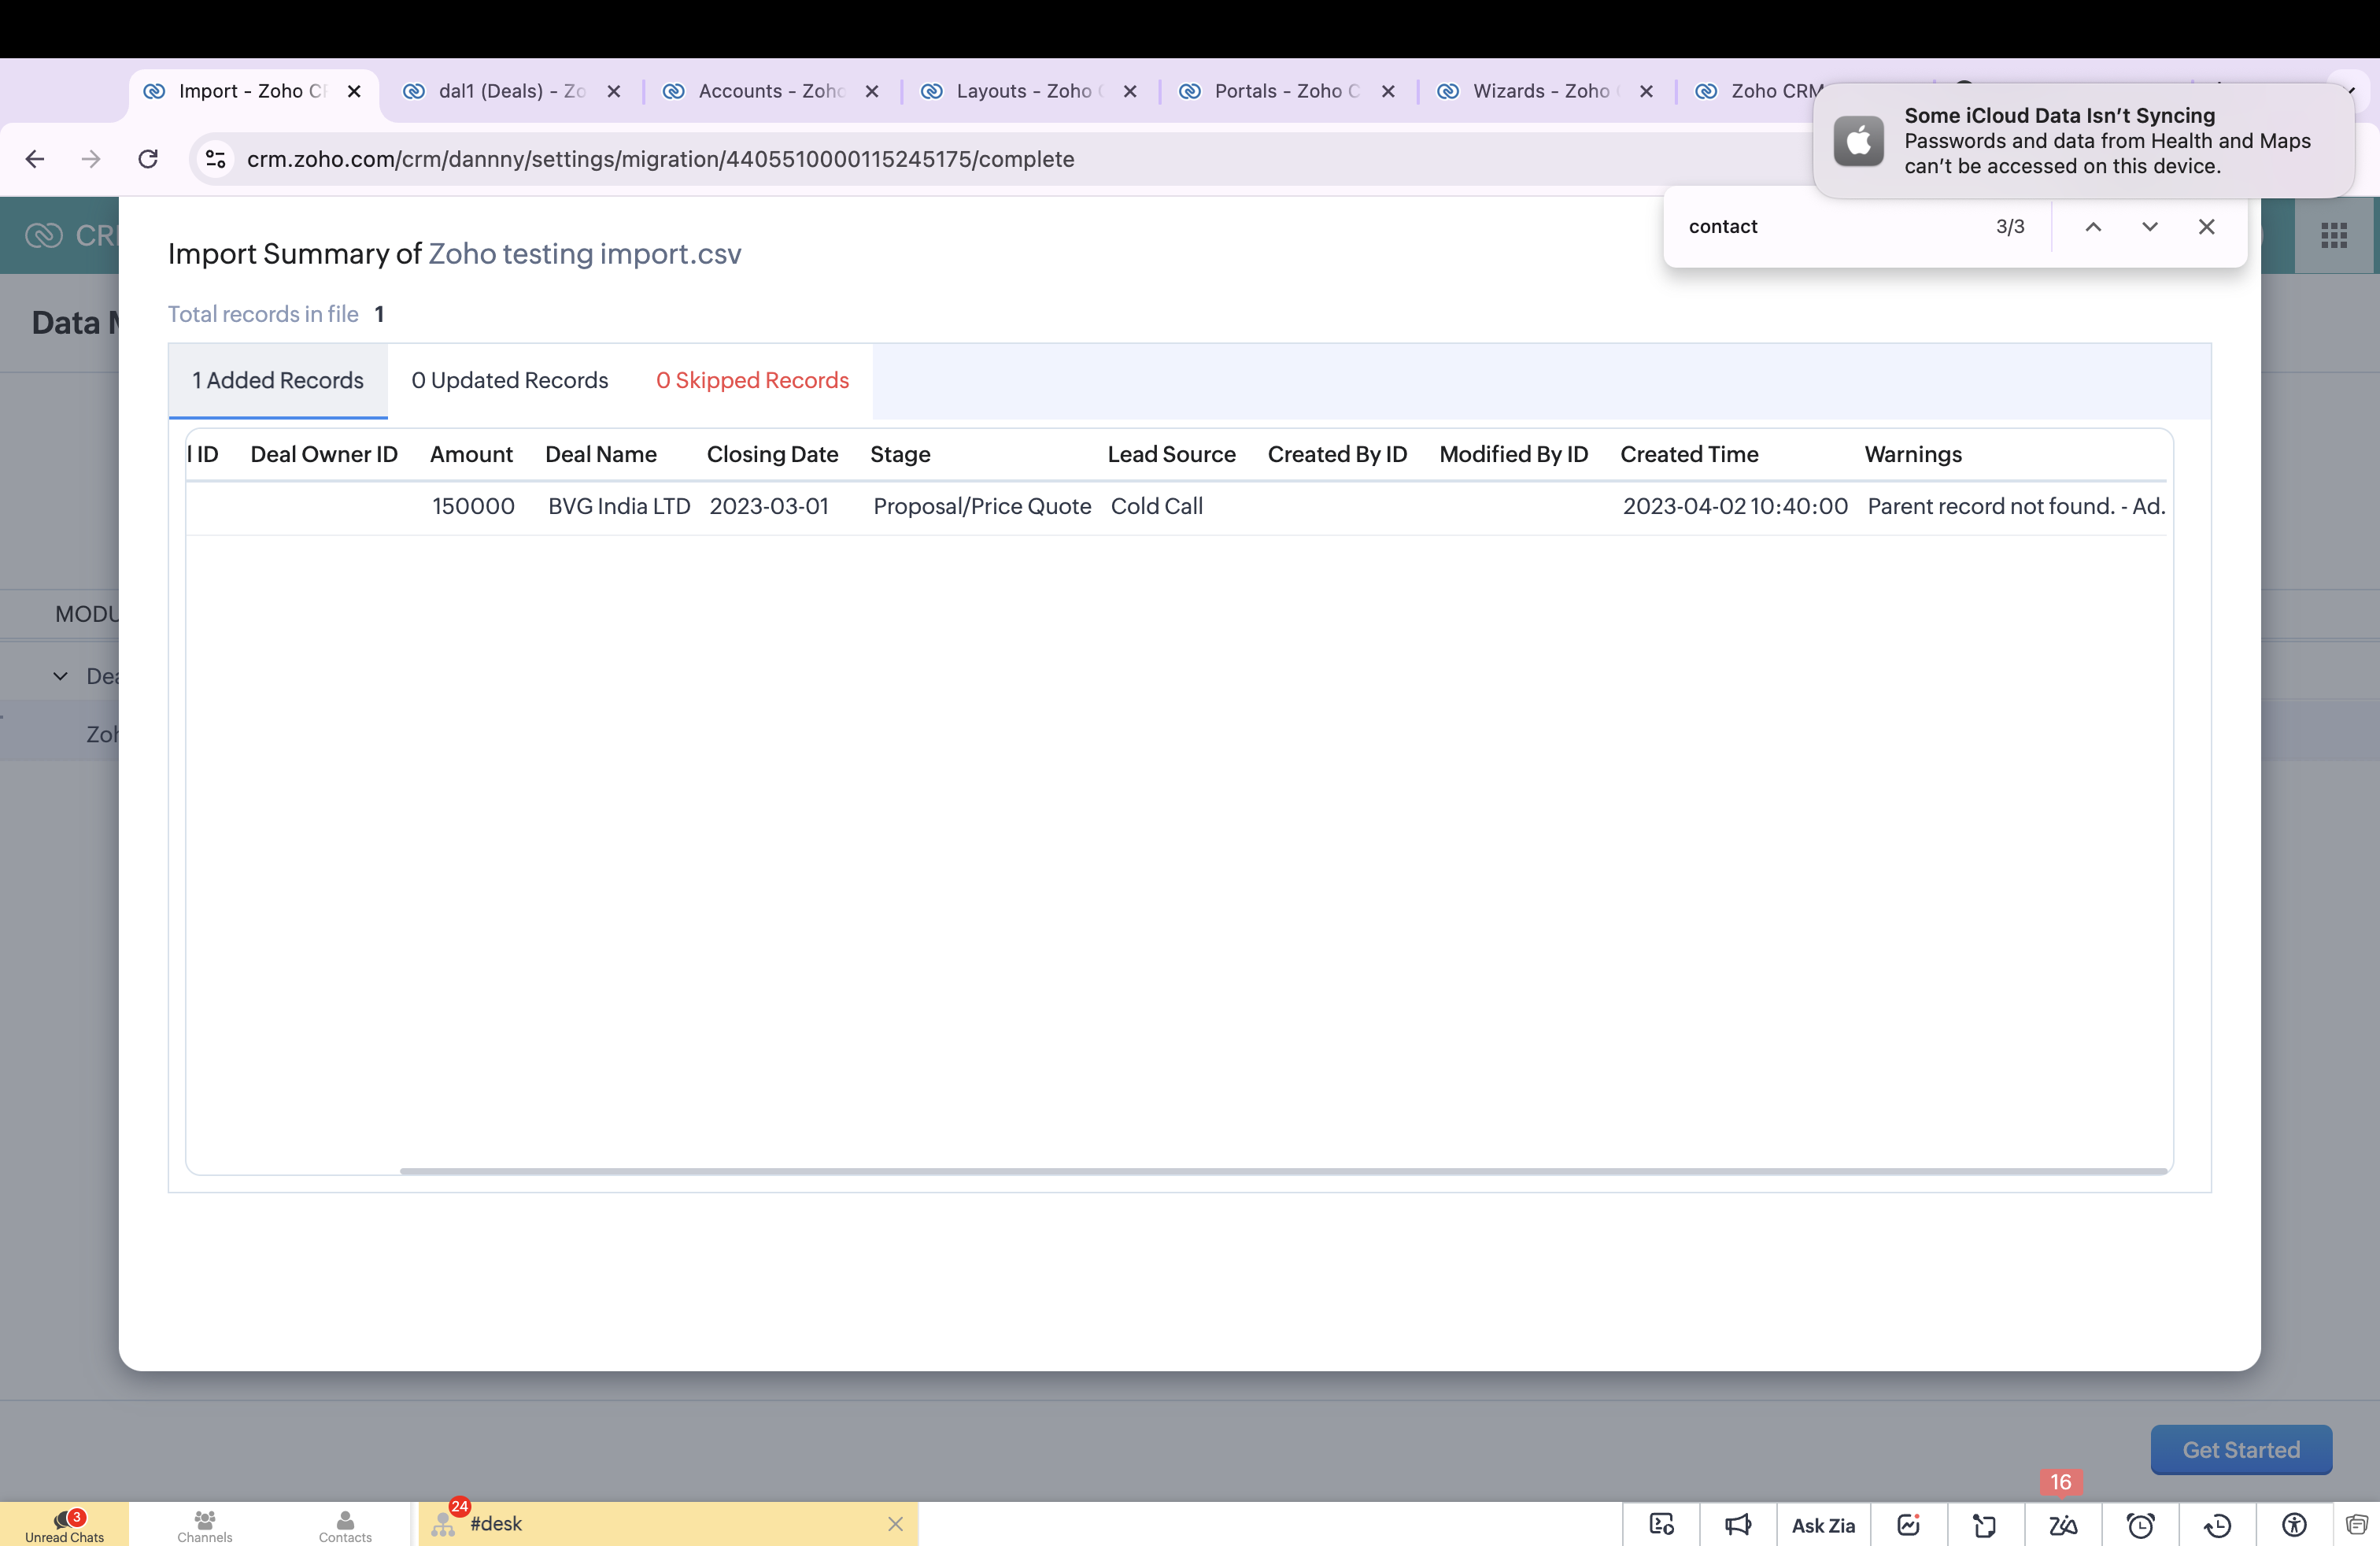This screenshot has height=1546, width=2380.
Task: Click the Ask Zia button
Action: 1823,1524
